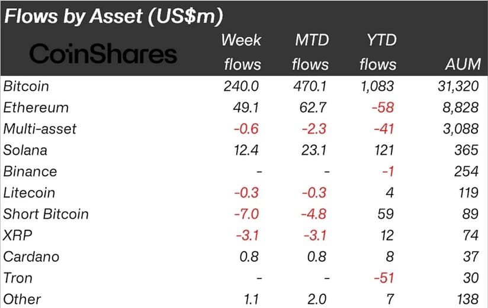Select the Litecoin row label
Screen dimensions: 488x308
point(29,193)
